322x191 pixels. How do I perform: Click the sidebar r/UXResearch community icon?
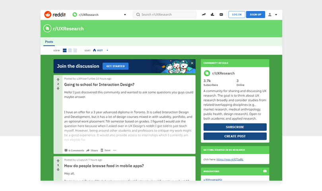[x=207, y=73]
